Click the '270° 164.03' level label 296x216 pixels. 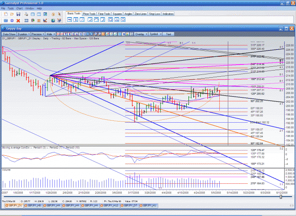[x=257, y=183]
